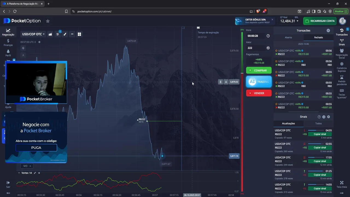Select the drawing brush tool
The image size is (350, 197).
65,34
